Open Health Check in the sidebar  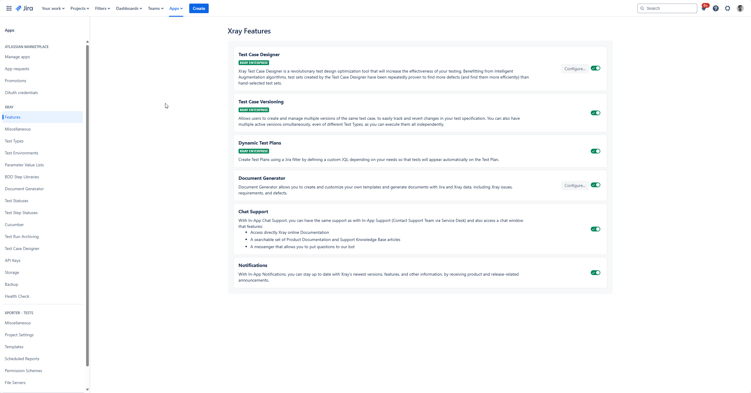[42, 296]
